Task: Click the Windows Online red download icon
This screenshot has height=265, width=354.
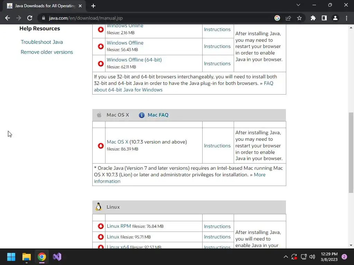Action: click(101, 30)
